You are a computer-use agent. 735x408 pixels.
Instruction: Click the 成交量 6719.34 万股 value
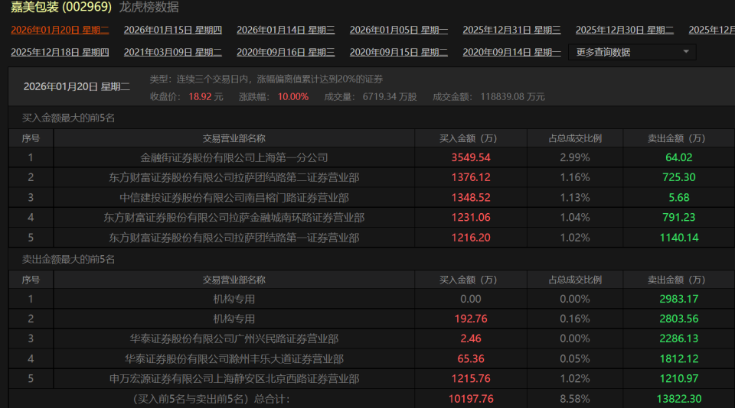click(x=390, y=97)
